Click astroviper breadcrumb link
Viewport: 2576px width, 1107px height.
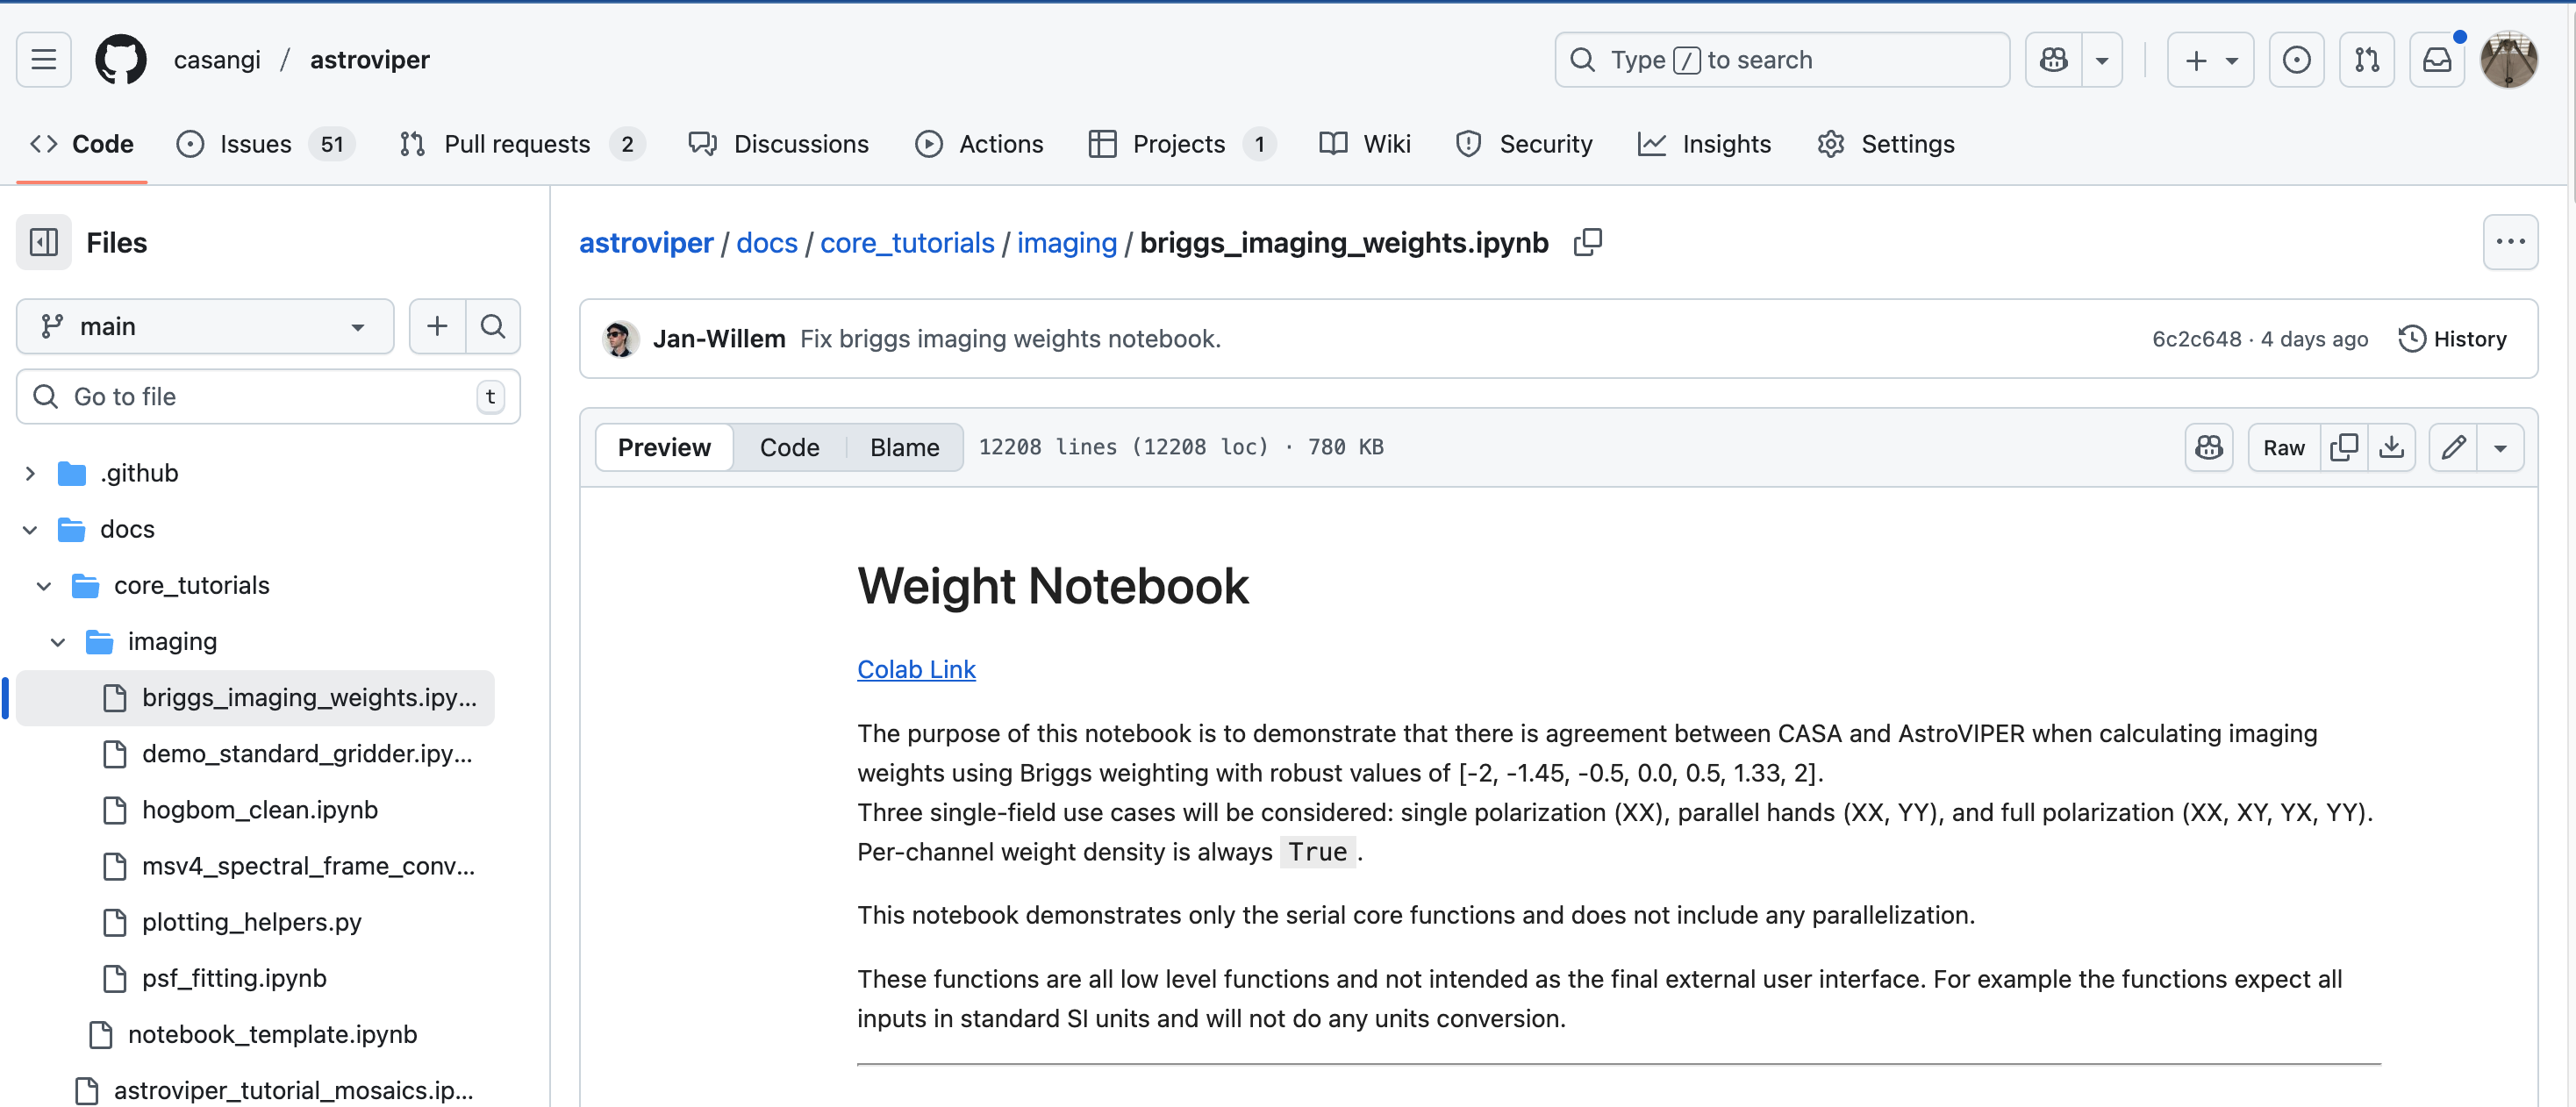646,242
